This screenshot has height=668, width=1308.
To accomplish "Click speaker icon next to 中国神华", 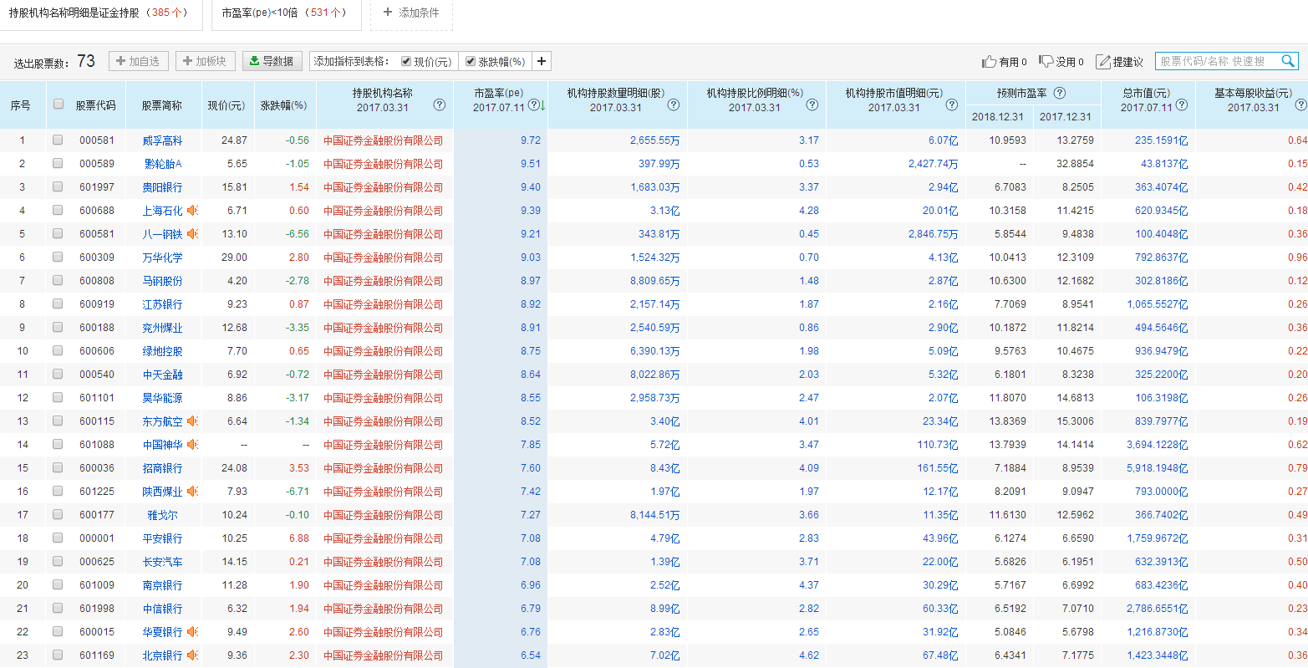I will point(193,445).
